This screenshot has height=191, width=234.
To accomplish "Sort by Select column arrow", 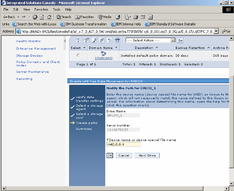I will 84,48.
